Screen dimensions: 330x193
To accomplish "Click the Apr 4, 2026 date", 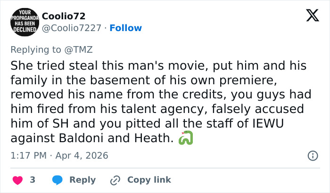I will click(82, 155).
